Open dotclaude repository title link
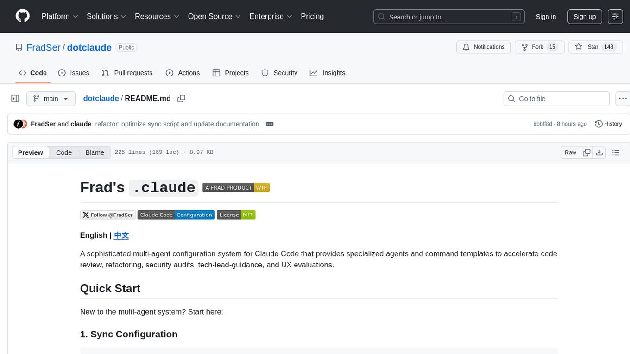The height and width of the screenshot is (354, 630). click(89, 47)
